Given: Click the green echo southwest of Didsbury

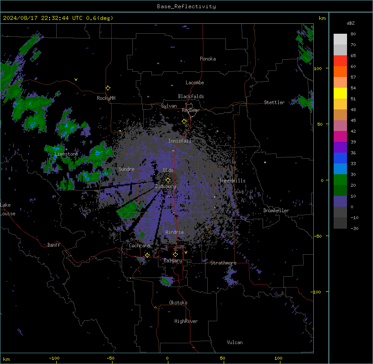Looking at the screenshot, I should pyautogui.click(x=130, y=210).
